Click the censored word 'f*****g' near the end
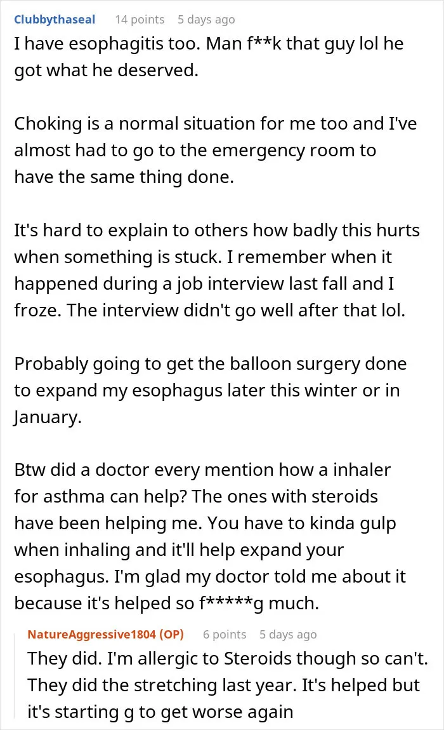444x730 pixels. click(231, 604)
